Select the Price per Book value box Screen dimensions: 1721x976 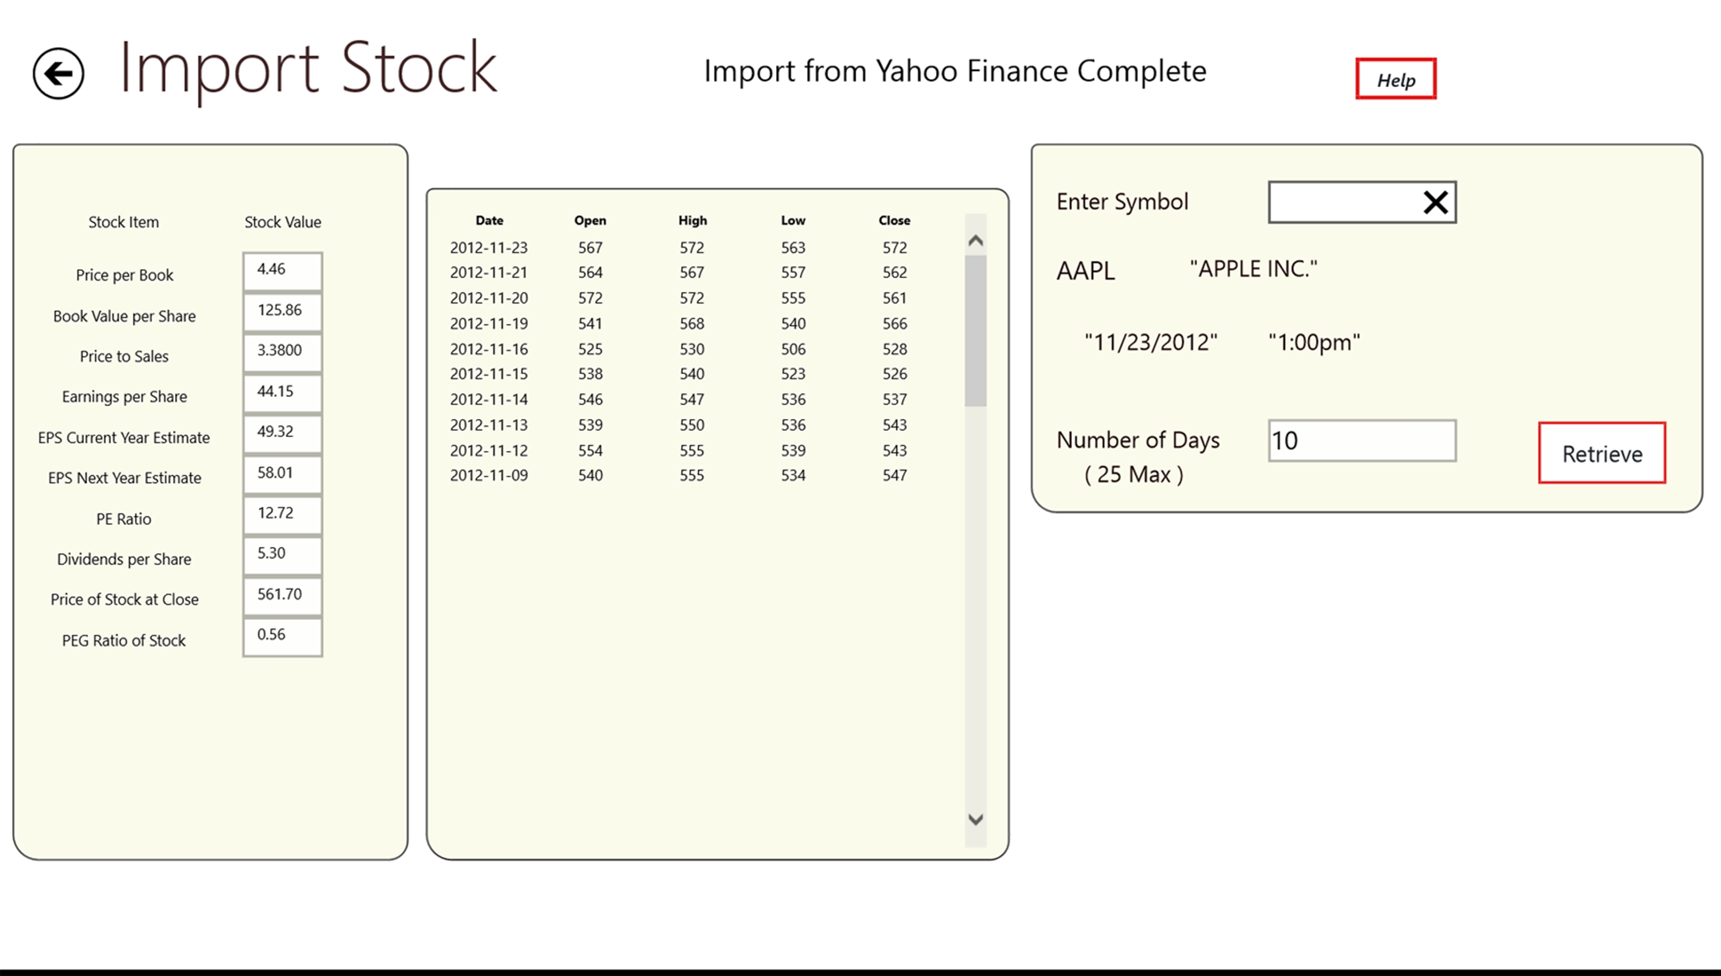[x=282, y=271]
